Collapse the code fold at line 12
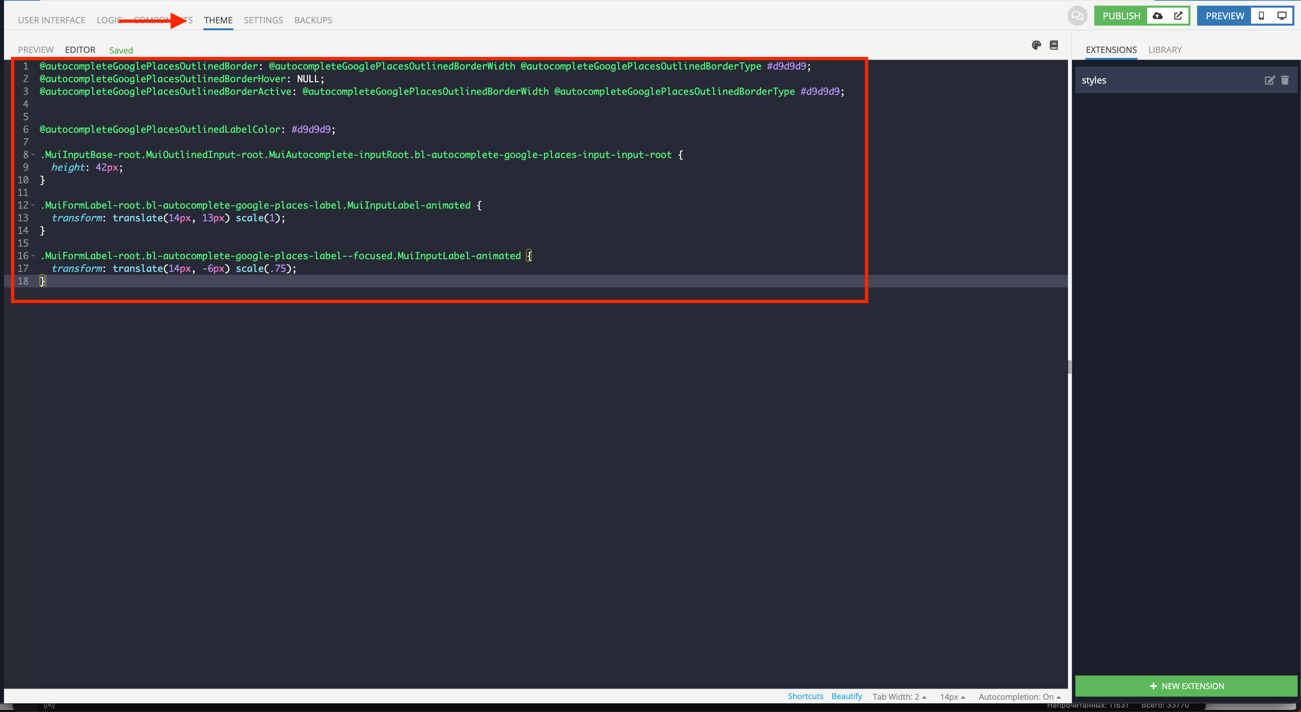The height and width of the screenshot is (712, 1301). tap(33, 205)
